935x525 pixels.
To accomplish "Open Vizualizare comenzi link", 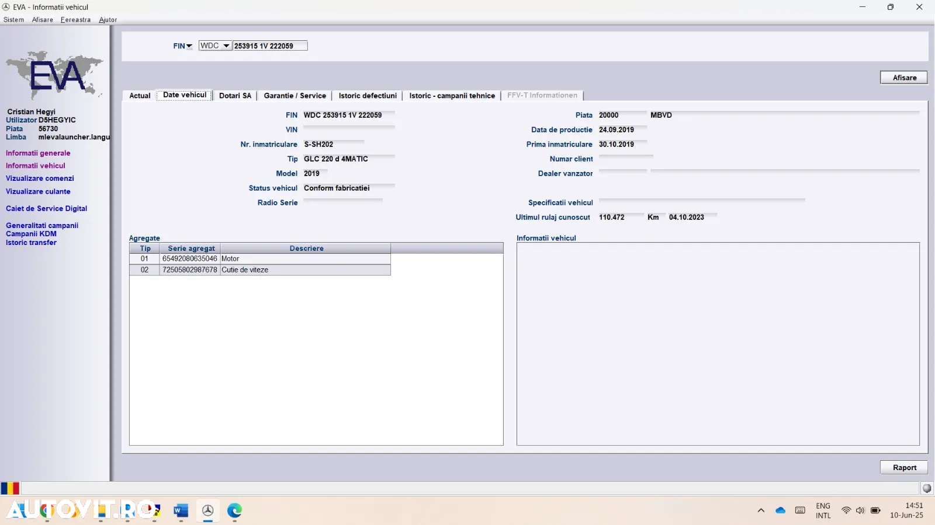I will (40, 178).
